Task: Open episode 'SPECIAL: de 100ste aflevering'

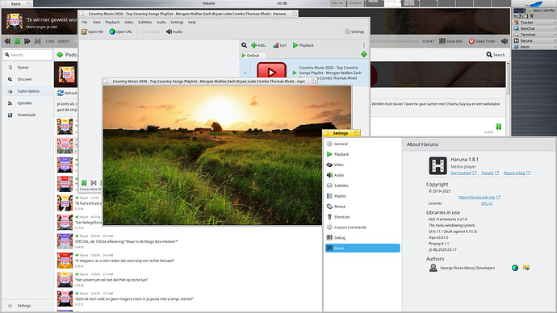Action: pyautogui.click(x=126, y=241)
